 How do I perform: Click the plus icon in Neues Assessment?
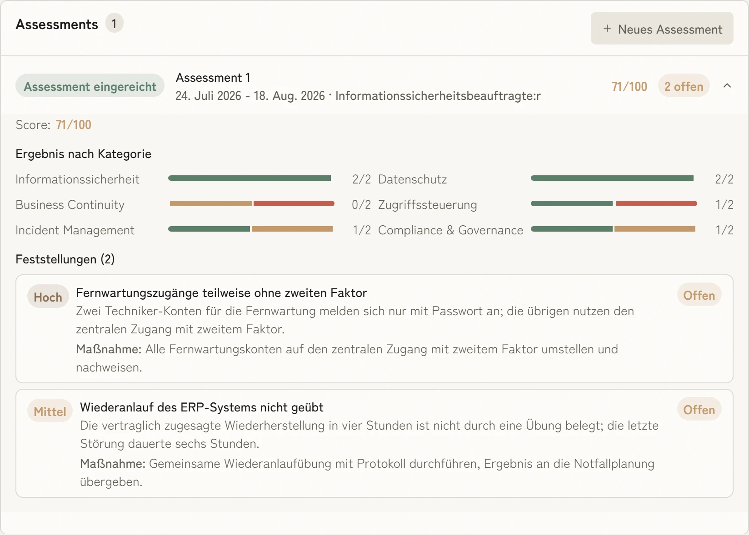(x=607, y=29)
